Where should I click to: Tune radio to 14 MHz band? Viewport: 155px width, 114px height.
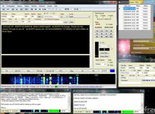tap(97, 34)
